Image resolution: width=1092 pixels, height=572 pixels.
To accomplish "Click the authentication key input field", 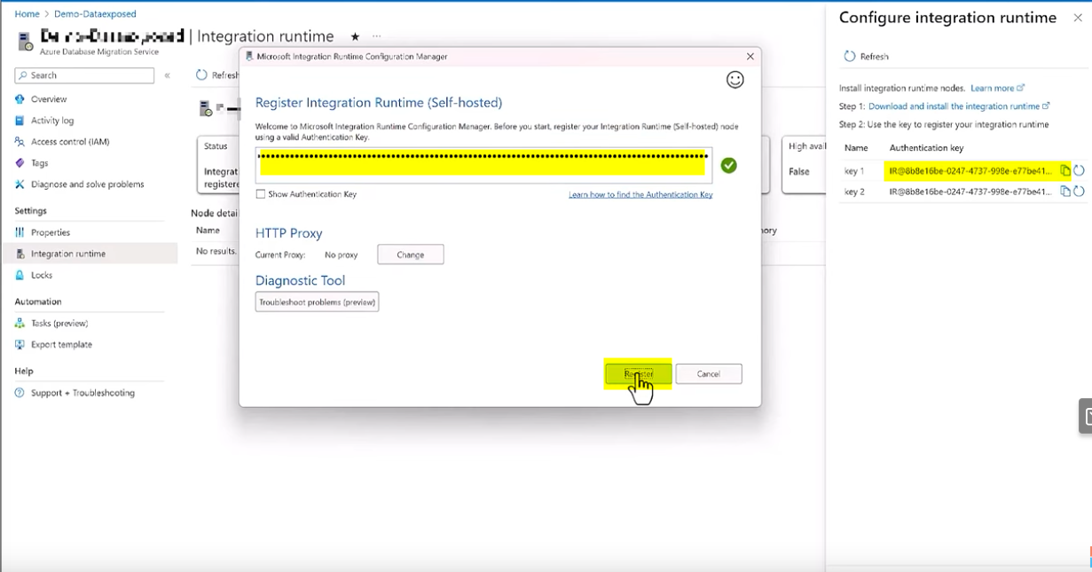I will coord(483,165).
